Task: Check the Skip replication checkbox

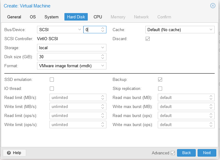Action: (x=160, y=88)
